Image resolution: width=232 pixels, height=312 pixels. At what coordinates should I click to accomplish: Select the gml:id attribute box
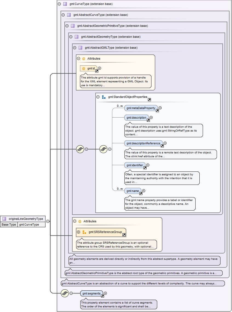click(88, 68)
